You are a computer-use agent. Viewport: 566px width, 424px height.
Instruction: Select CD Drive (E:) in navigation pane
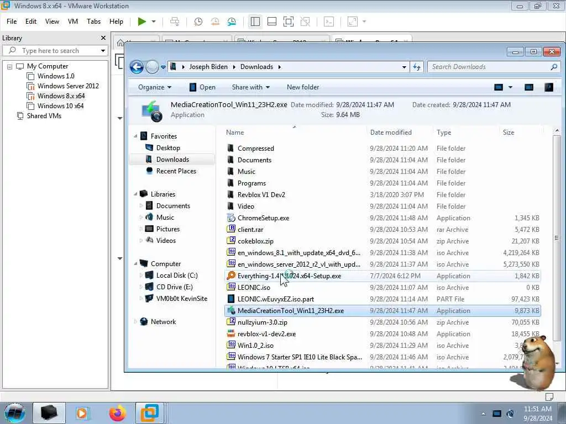[x=174, y=287]
